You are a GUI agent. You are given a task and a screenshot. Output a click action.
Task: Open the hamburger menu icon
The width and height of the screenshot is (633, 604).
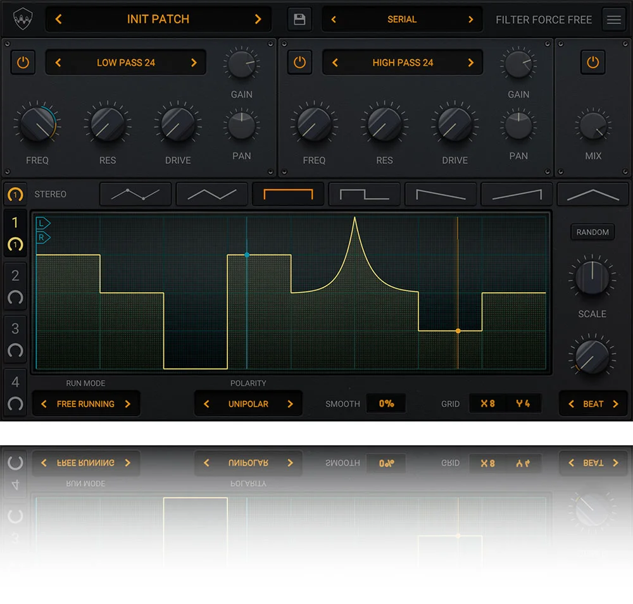[613, 20]
